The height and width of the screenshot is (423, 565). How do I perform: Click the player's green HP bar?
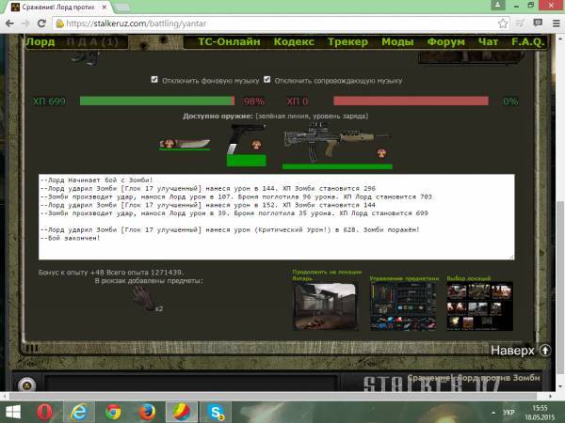[156, 101]
